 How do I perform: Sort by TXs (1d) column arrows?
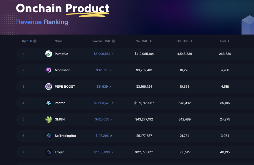point(191,41)
